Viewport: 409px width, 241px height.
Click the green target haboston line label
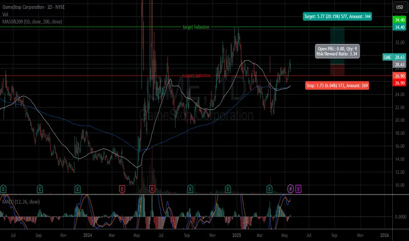[x=196, y=27]
